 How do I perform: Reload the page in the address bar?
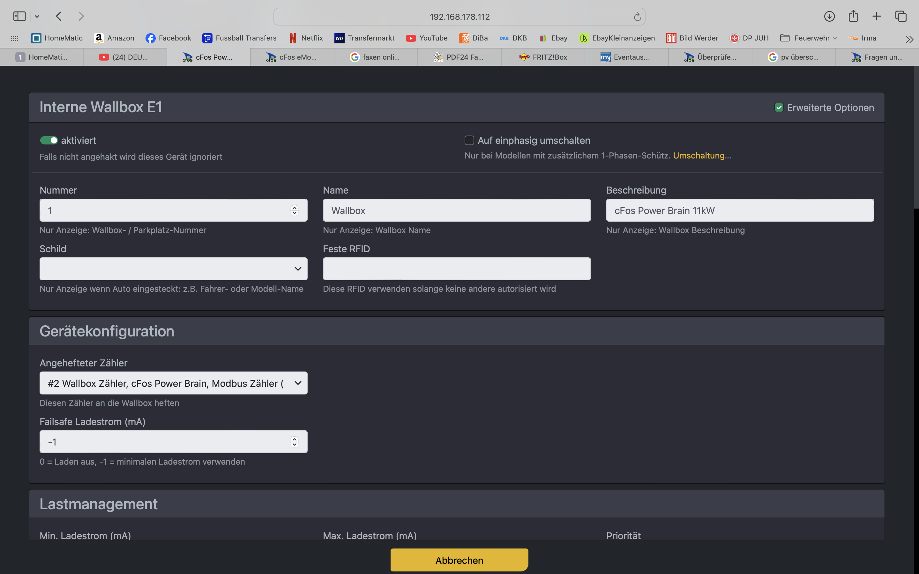point(637,17)
